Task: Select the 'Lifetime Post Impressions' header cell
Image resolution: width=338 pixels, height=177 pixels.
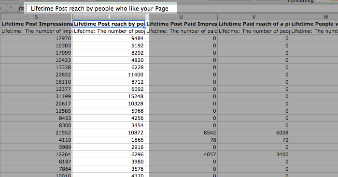Action: coord(36,24)
